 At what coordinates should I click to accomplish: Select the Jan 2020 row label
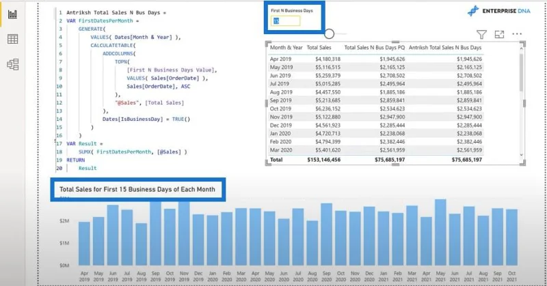pos(280,133)
